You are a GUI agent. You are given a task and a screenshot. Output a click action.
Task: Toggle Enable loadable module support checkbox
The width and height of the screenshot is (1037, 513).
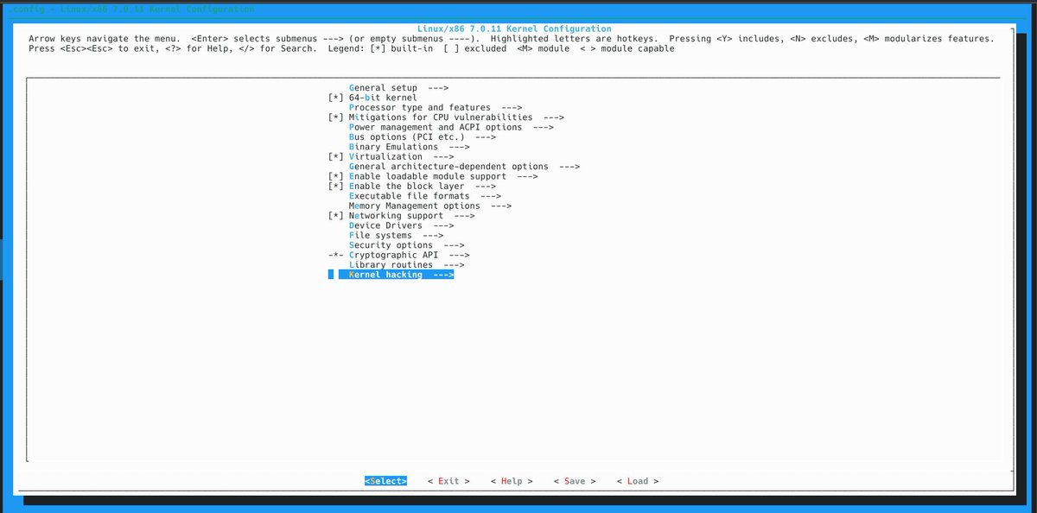pyautogui.click(x=336, y=176)
